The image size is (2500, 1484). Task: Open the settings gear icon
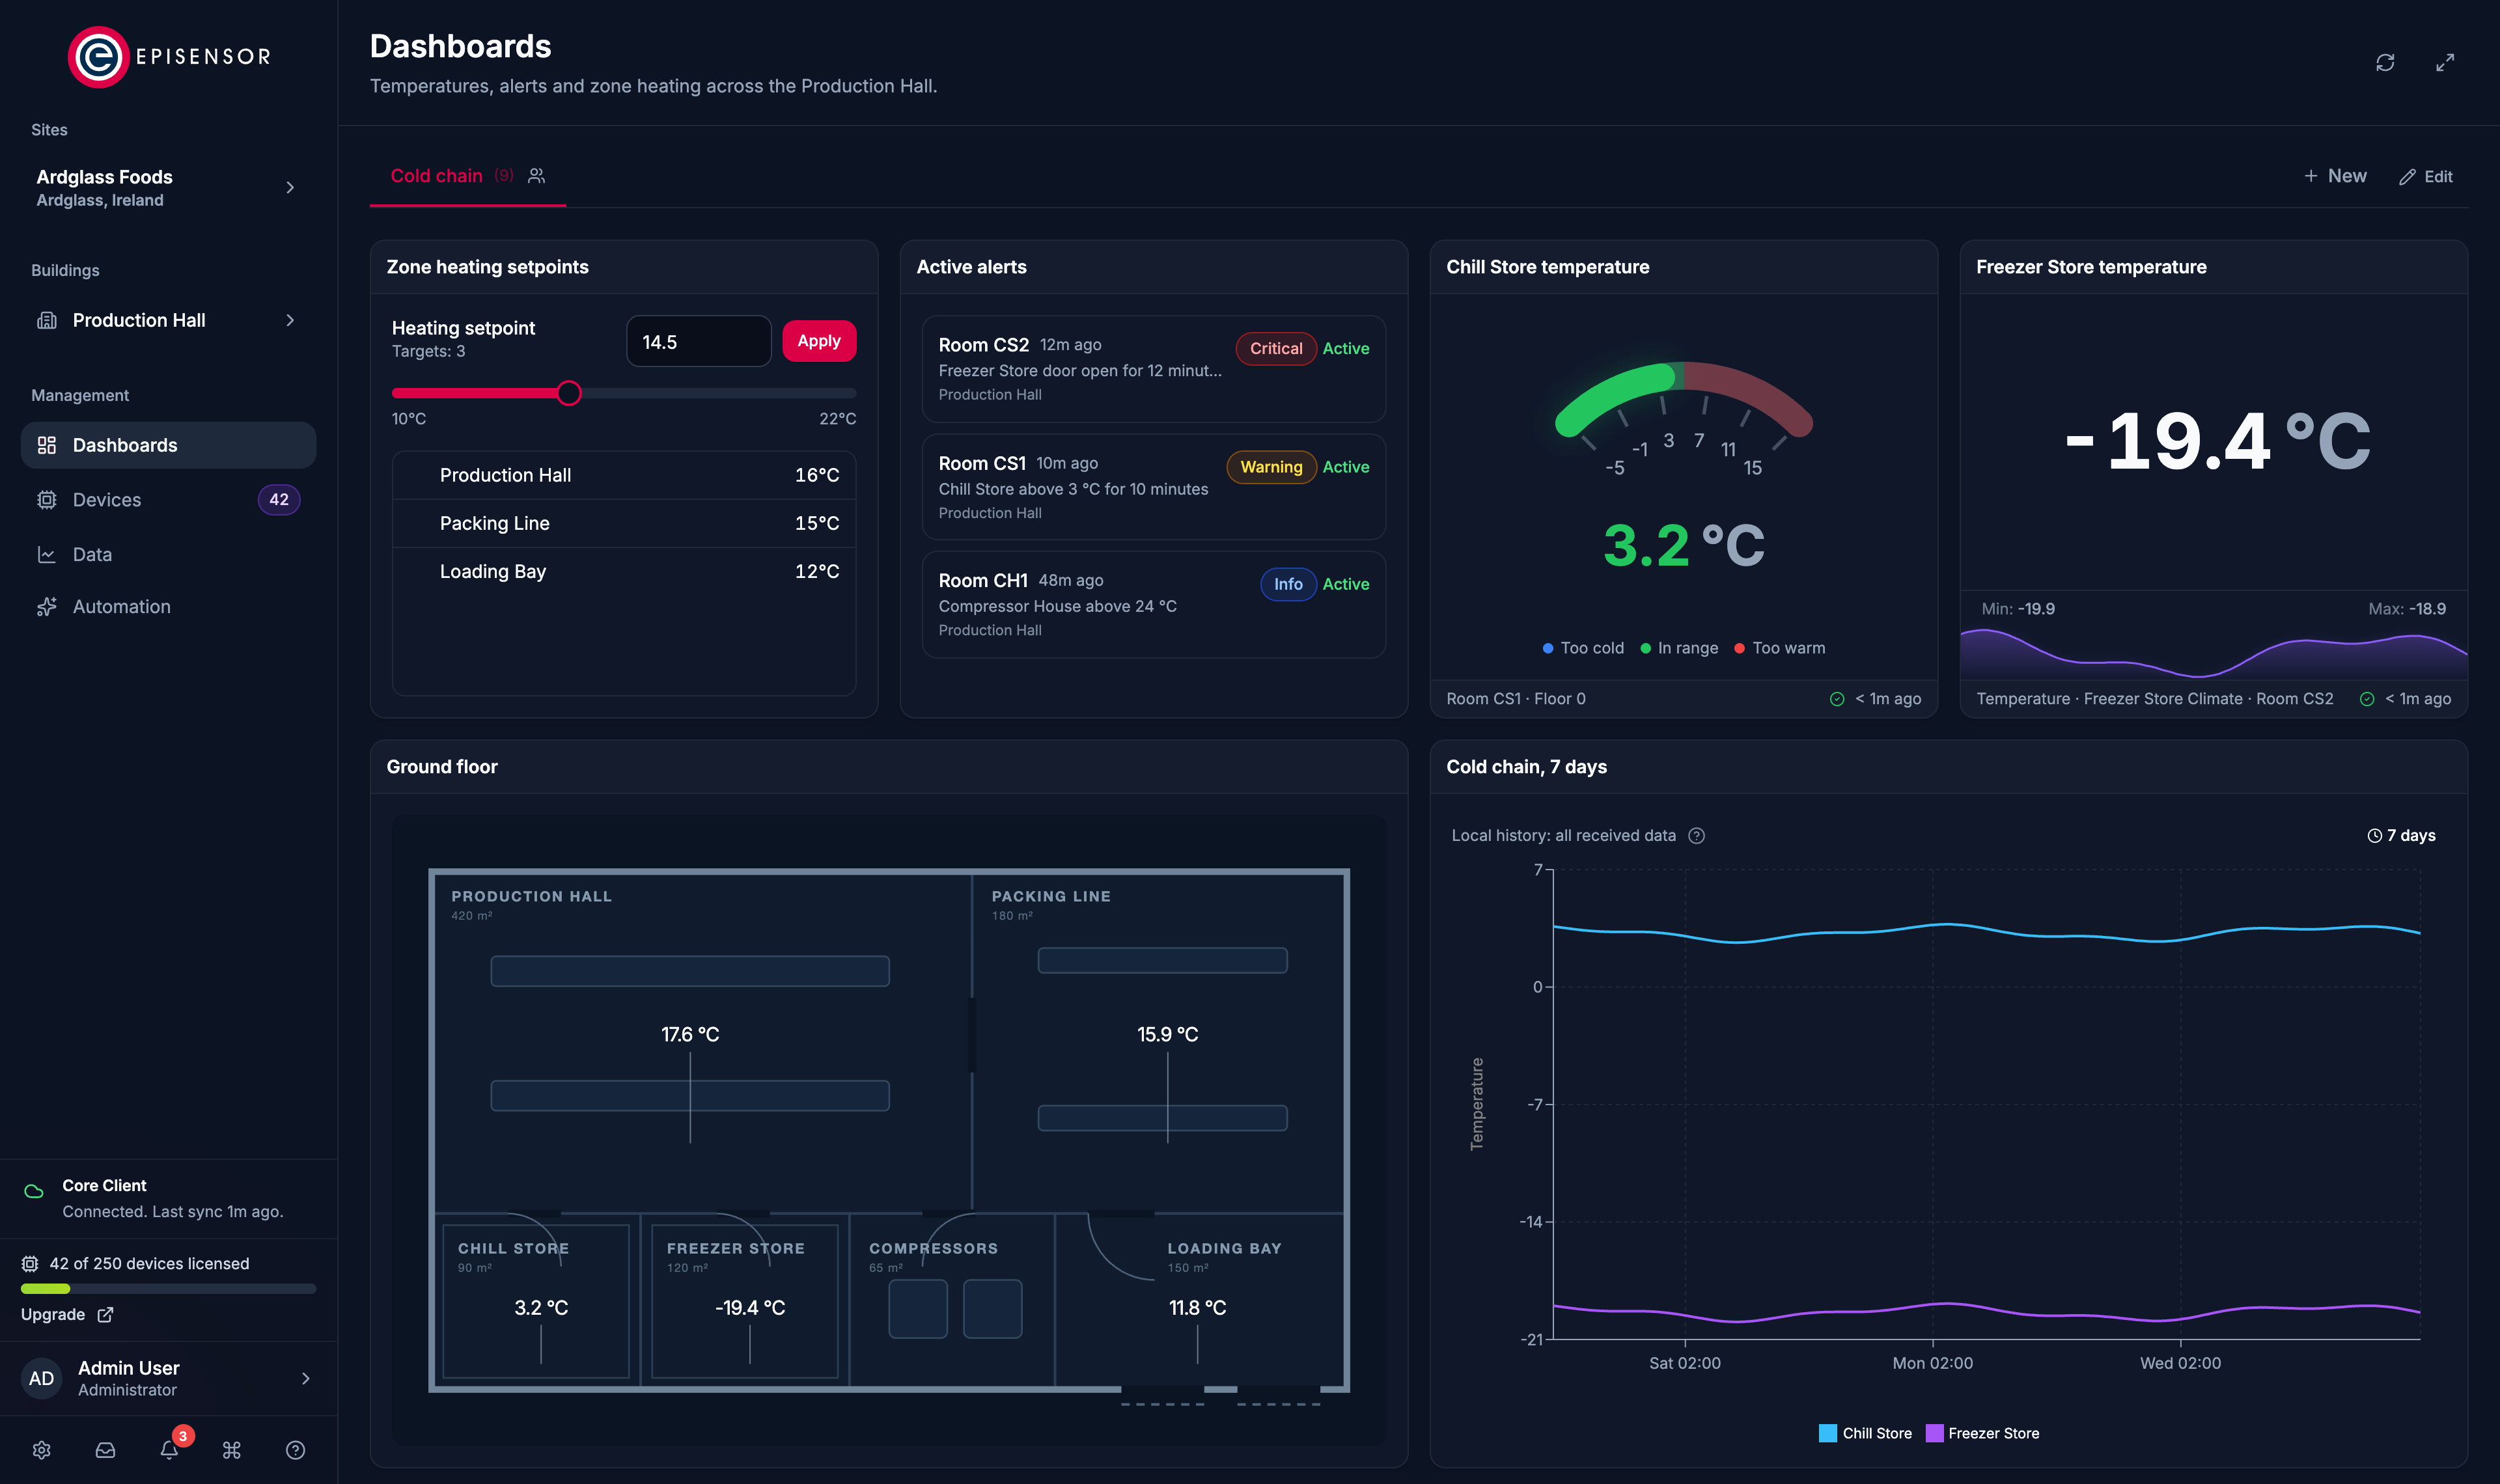tap(42, 1450)
